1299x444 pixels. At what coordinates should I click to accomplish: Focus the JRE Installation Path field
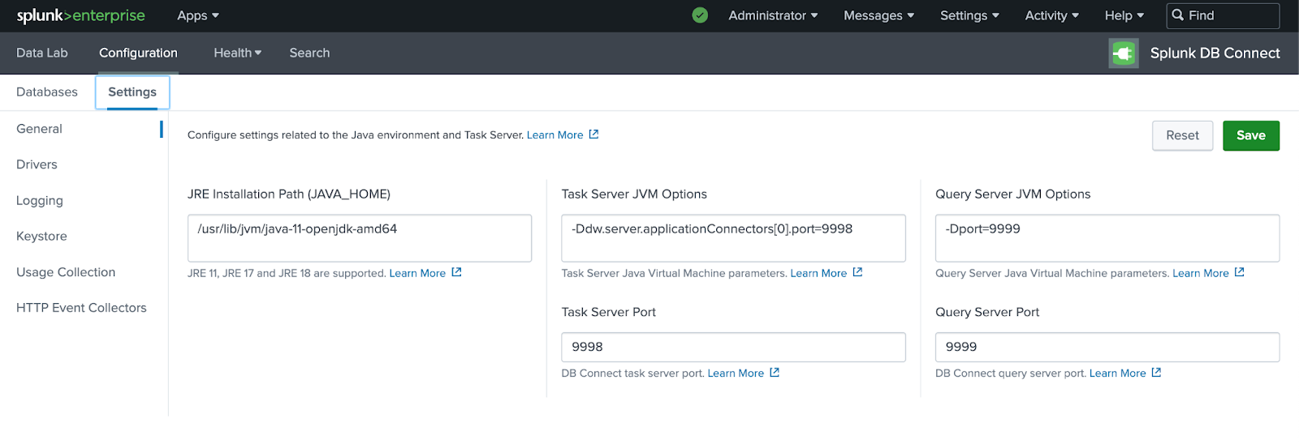click(x=359, y=237)
